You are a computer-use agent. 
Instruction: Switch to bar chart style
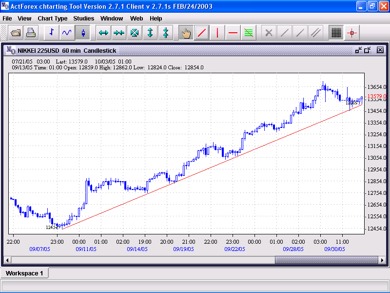coord(52,33)
